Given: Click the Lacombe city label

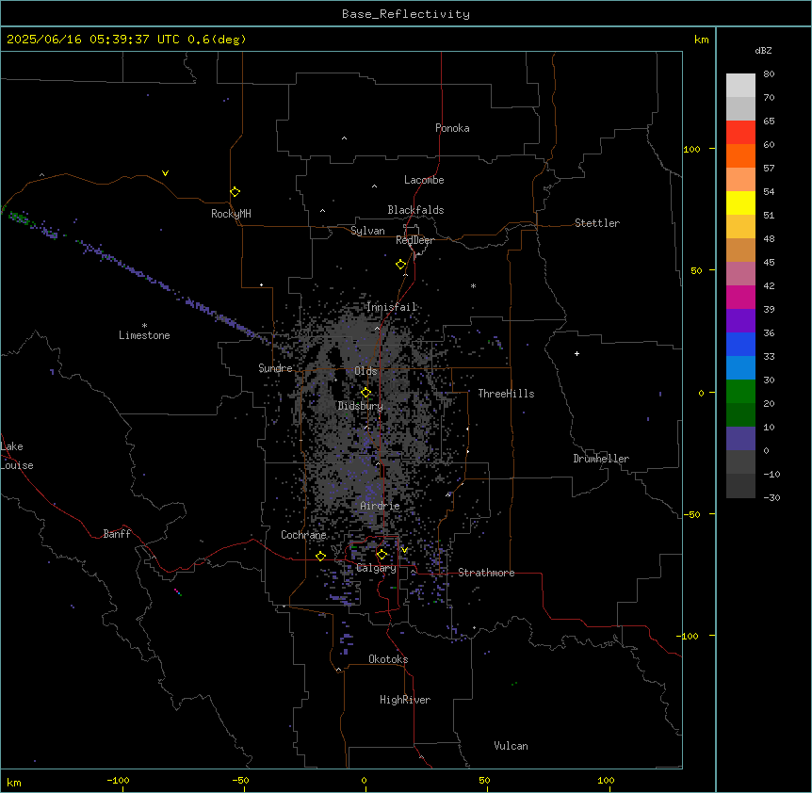Looking at the screenshot, I should click(424, 180).
